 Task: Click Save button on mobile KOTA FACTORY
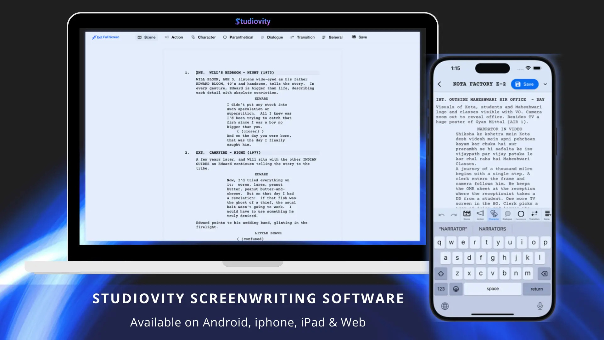pos(525,84)
